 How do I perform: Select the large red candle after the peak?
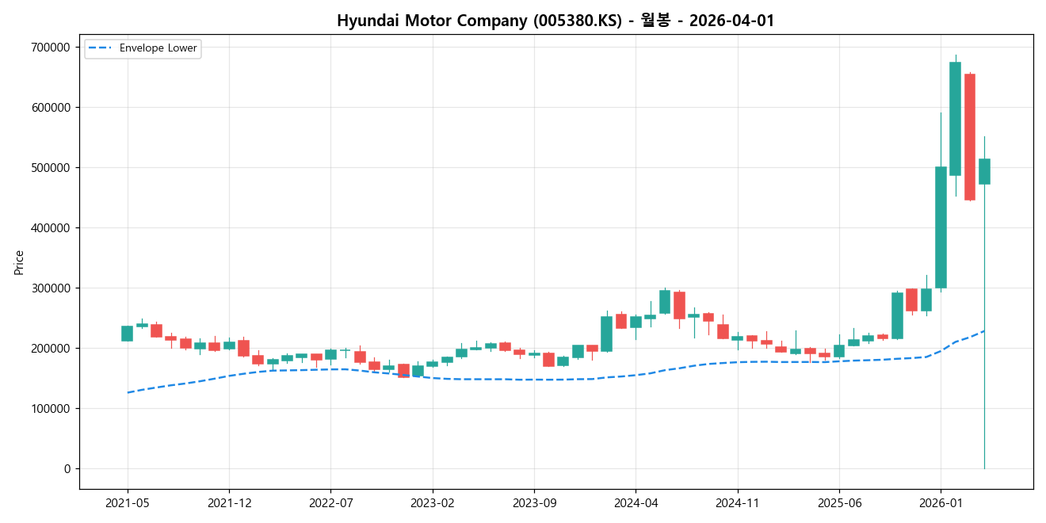click(x=970, y=135)
